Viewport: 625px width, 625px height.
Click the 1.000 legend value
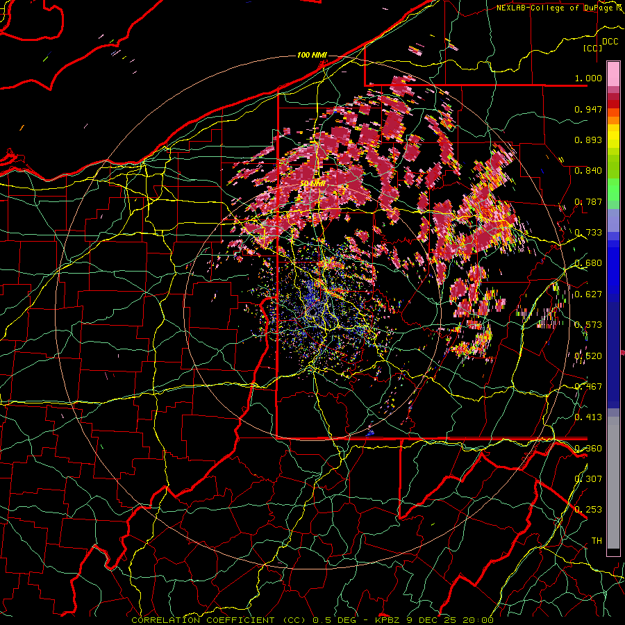point(588,78)
